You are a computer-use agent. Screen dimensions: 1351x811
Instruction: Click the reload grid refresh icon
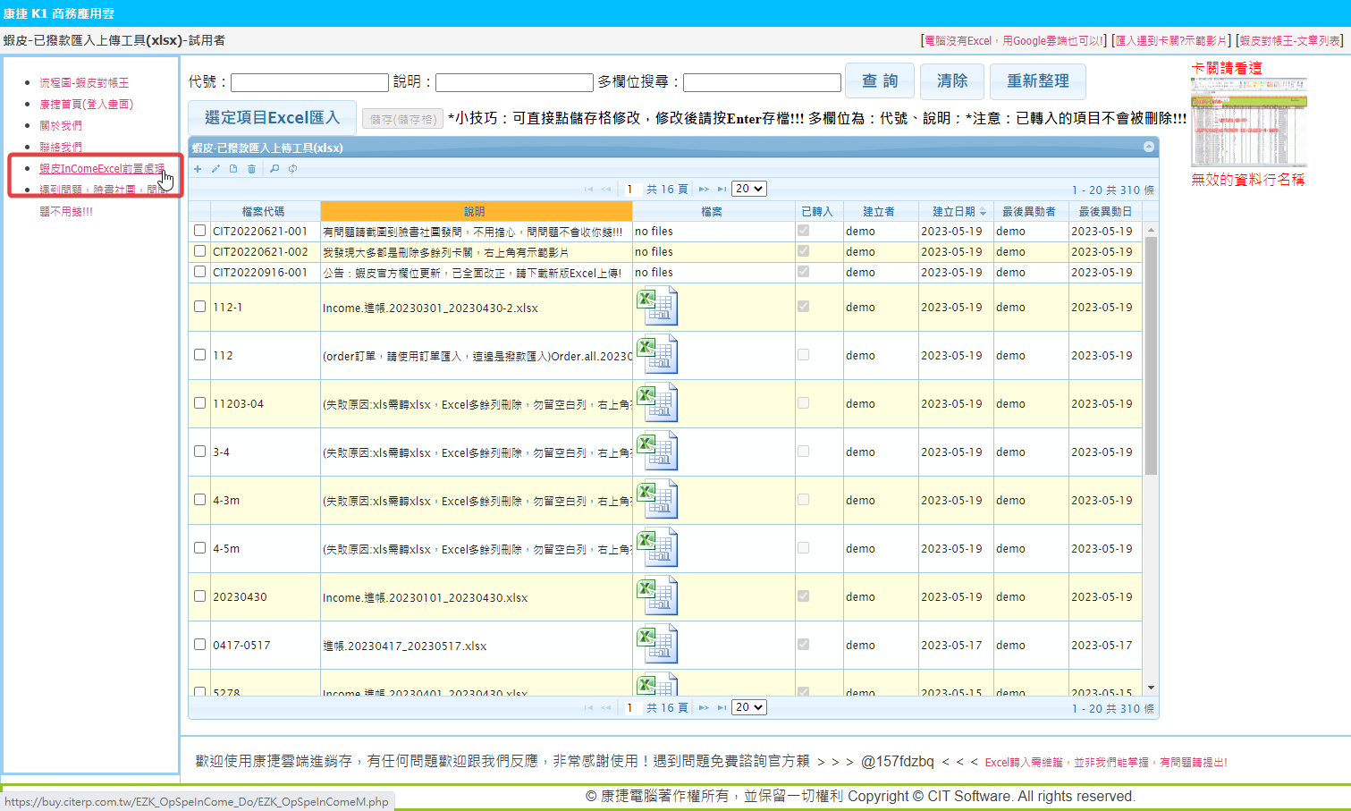point(292,169)
